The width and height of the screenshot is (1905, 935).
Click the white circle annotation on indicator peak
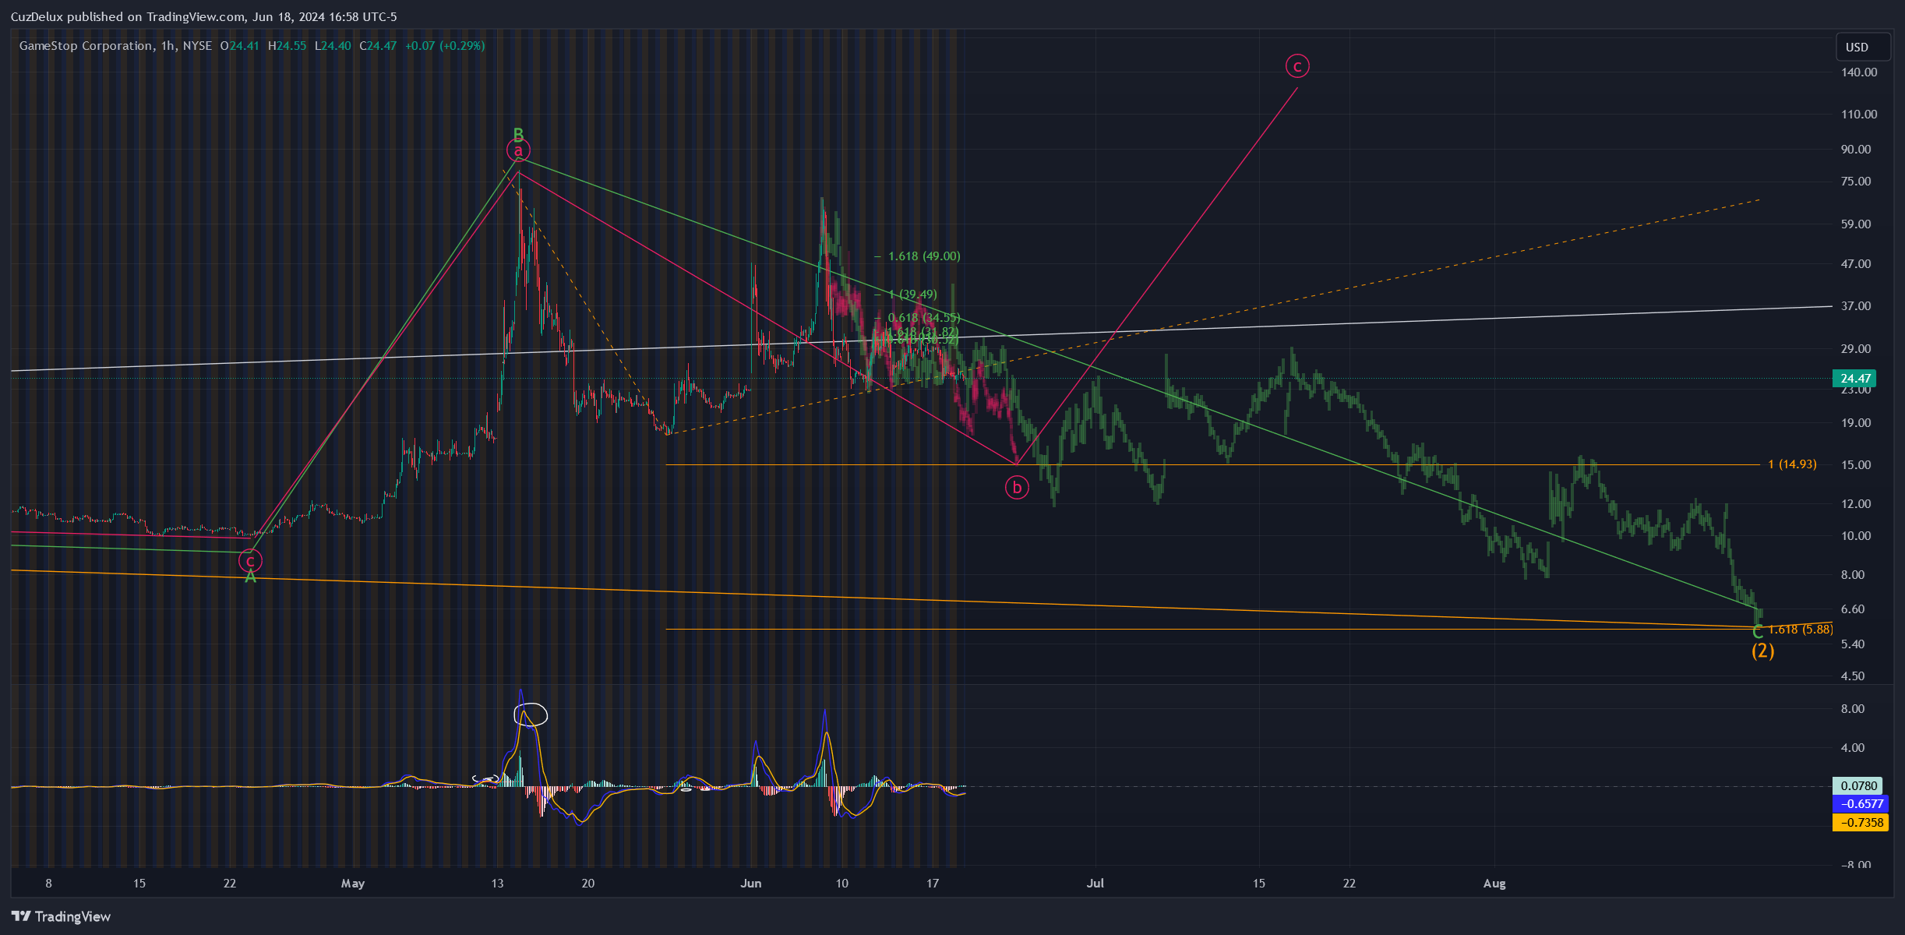pos(531,714)
